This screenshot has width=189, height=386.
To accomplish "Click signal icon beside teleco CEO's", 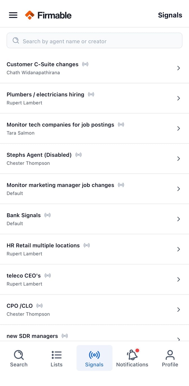I will (48, 276).
